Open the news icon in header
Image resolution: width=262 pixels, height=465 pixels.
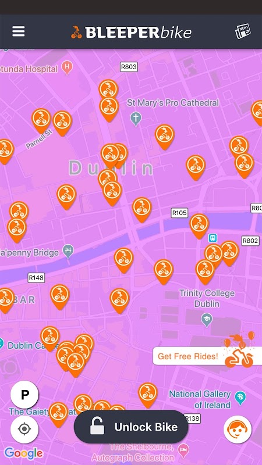(x=243, y=31)
